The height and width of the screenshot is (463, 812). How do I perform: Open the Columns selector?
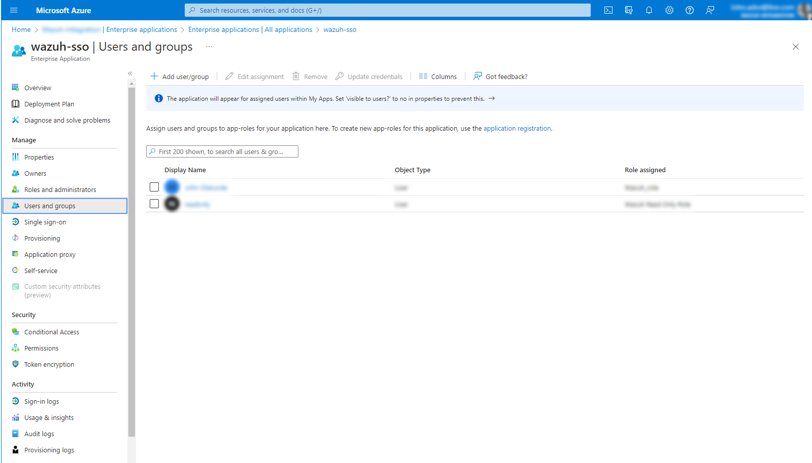(x=438, y=76)
